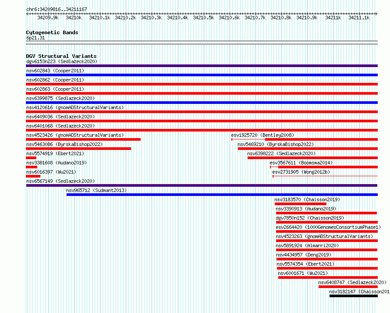Click the red bar under nsv6408747

(x=348, y=287)
